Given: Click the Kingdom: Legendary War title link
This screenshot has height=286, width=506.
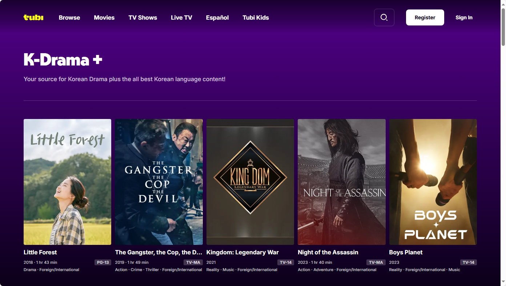Looking at the screenshot, I should (242, 252).
